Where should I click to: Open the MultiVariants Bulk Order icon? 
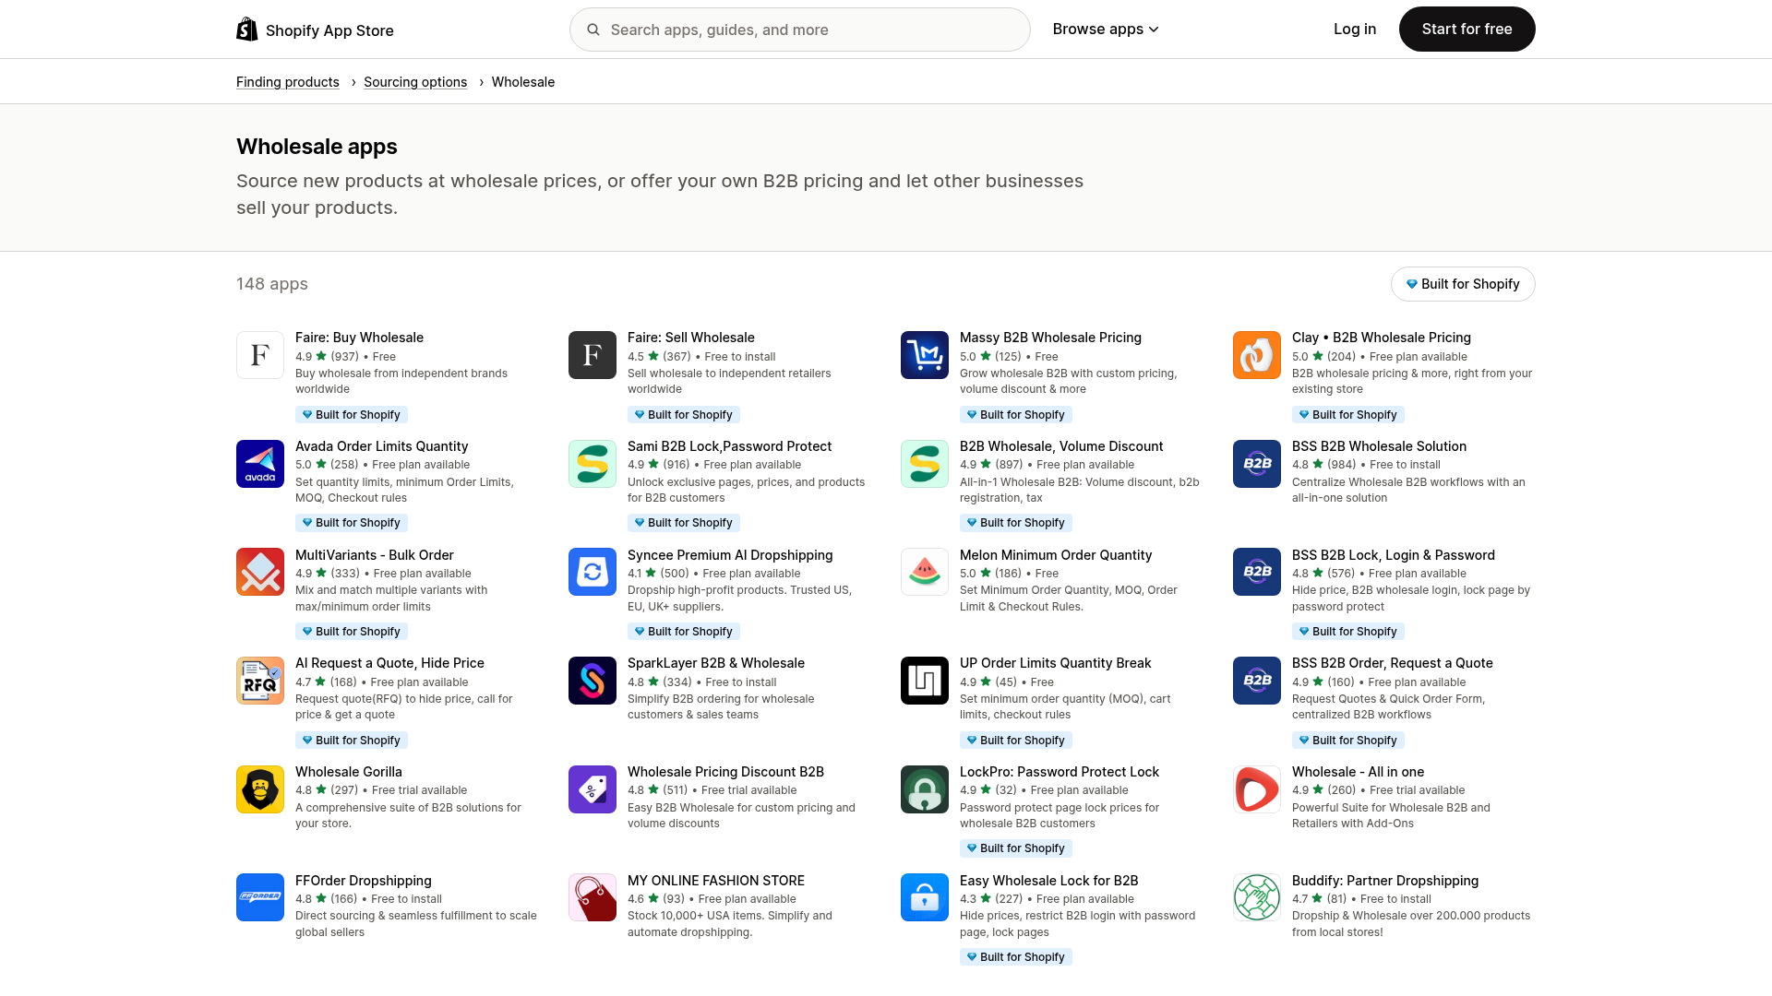(x=260, y=572)
